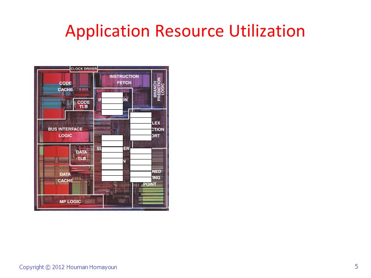The height and width of the screenshot is (278, 371).
Task: Click the CODE CACHE block label
Action: coord(65,86)
